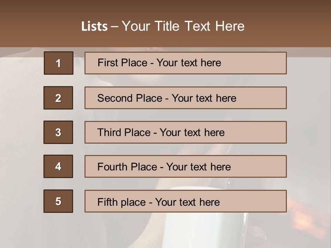Click "Your text here" in the Fourth Place row
Viewport: 331px width, 248px height.
tap(199, 167)
